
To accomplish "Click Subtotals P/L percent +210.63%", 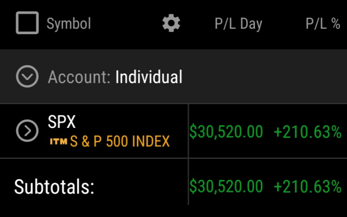I will (x=308, y=187).
